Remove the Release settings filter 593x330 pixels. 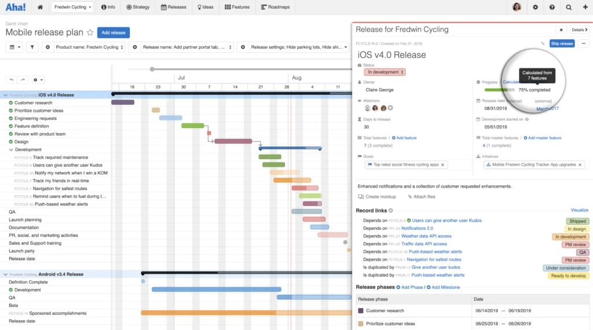click(x=243, y=47)
